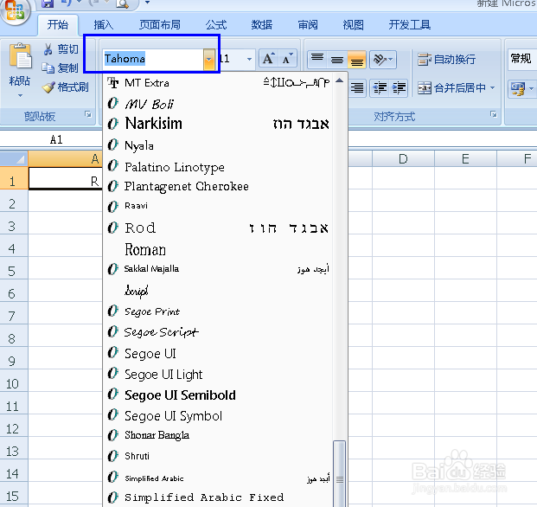The height and width of the screenshot is (507, 537).
Task: Click the Tahoma font name box
Action: pyautogui.click(x=153, y=59)
